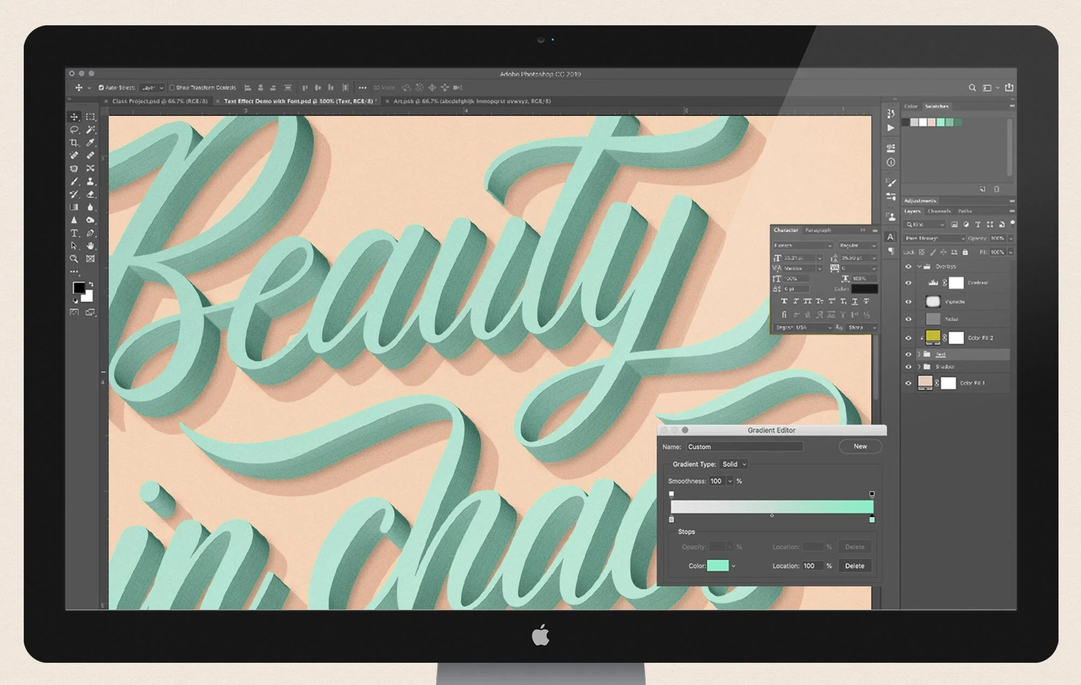The width and height of the screenshot is (1081, 685).
Task: Click the more options ellipsis in options bar
Action: 362,88
